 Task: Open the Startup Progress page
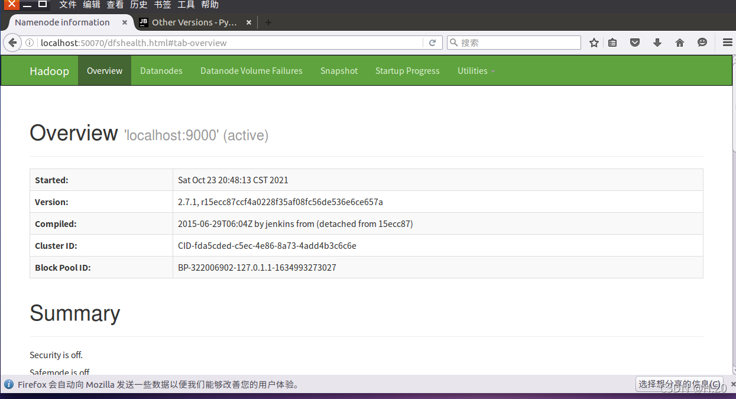point(407,70)
